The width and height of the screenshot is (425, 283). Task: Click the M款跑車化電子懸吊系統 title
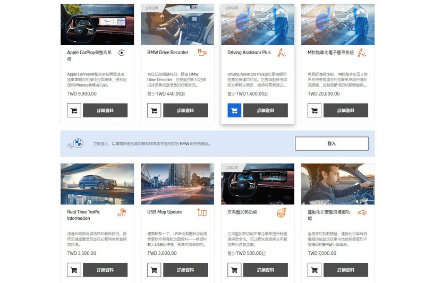pyautogui.click(x=330, y=53)
